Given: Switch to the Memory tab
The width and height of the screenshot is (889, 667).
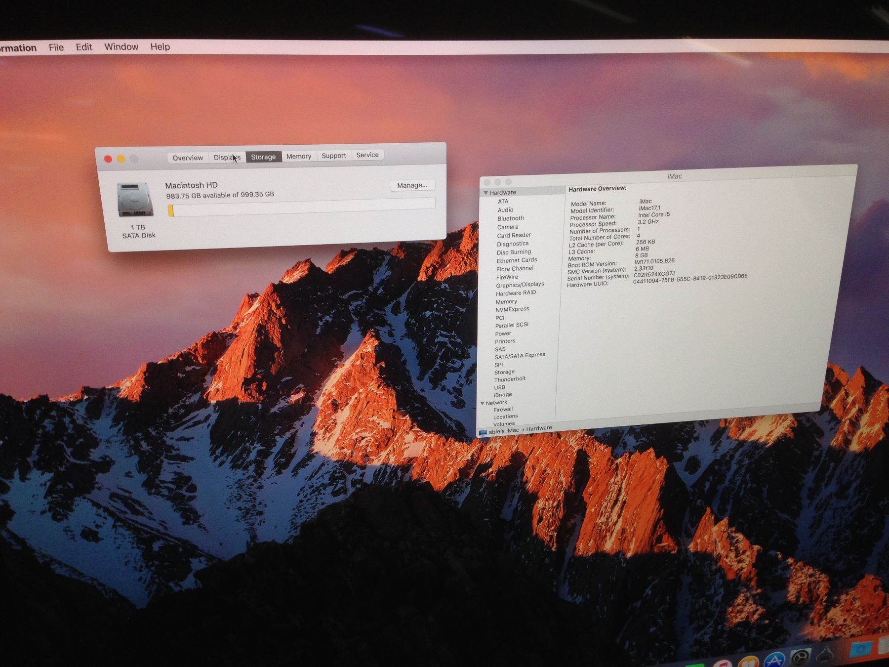Looking at the screenshot, I should pyautogui.click(x=299, y=156).
